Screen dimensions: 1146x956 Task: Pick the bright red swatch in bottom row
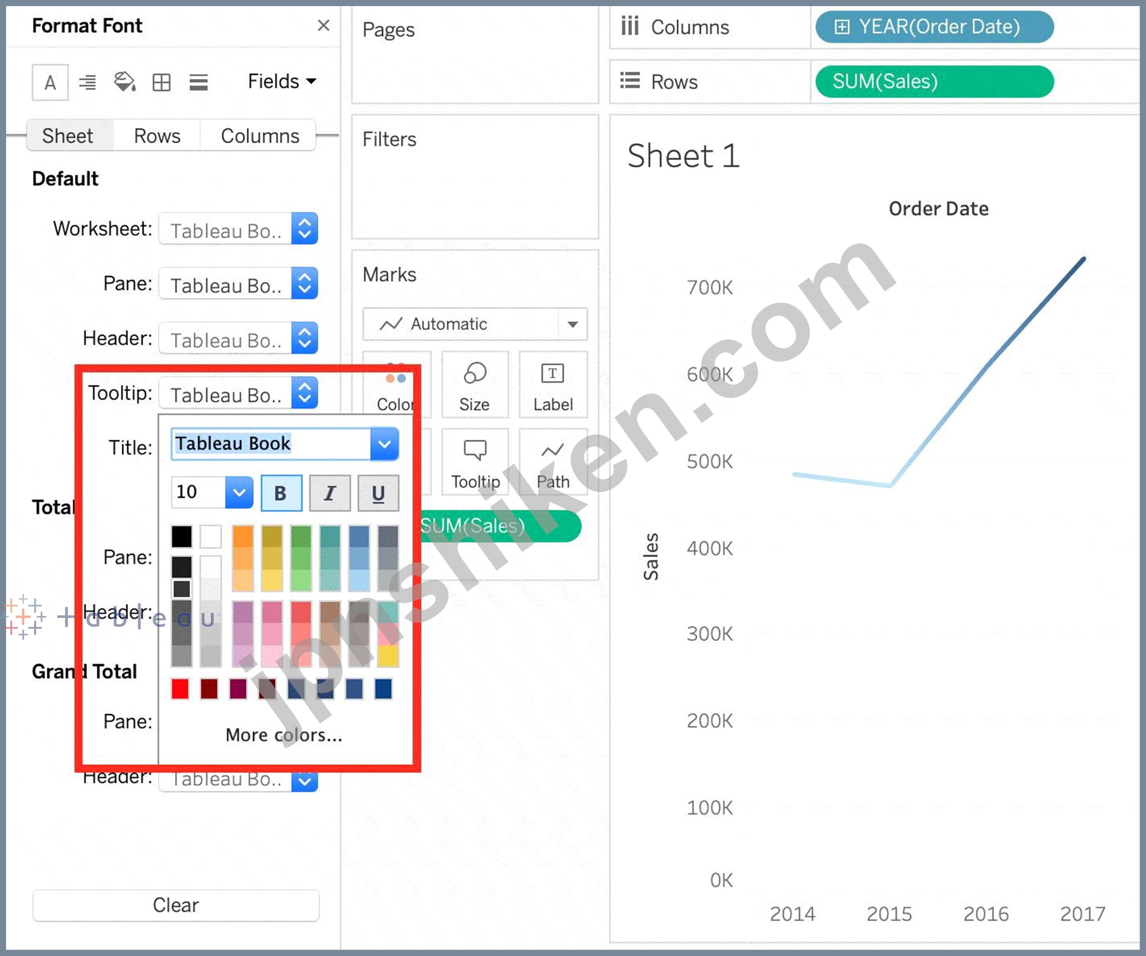pos(180,689)
